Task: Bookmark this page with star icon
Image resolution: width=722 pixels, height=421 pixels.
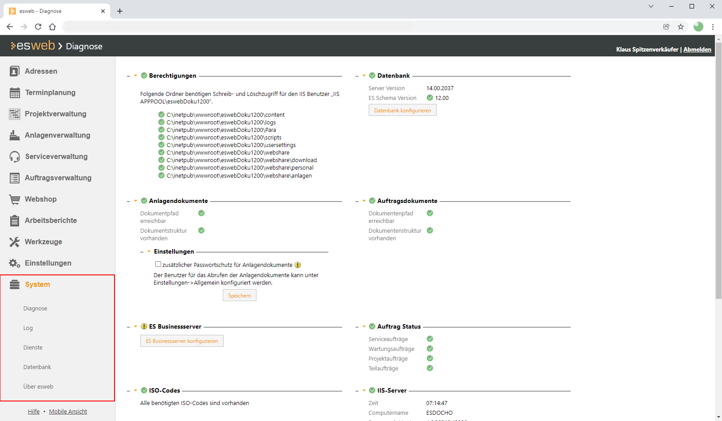Action: (681, 27)
